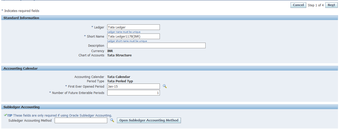Focus the Ledger name input field
The width and height of the screenshot is (339, 129).
(133, 27)
